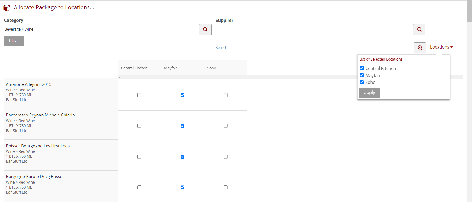Select the Borgogno Barolo Docg Rosso row
This screenshot has height=202, width=472.
34,177
